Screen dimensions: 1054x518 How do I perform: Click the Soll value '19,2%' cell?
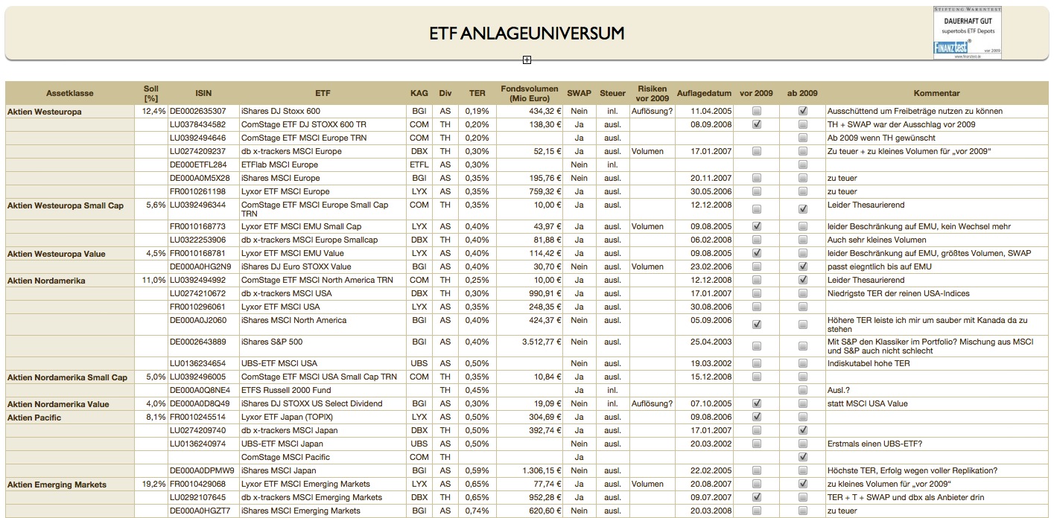click(151, 484)
